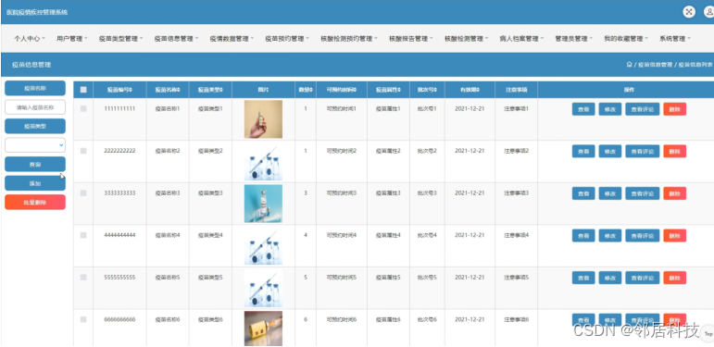Click 查看评论 for row 疫苗名称5
The width and height of the screenshot is (714, 347).
(643, 278)
